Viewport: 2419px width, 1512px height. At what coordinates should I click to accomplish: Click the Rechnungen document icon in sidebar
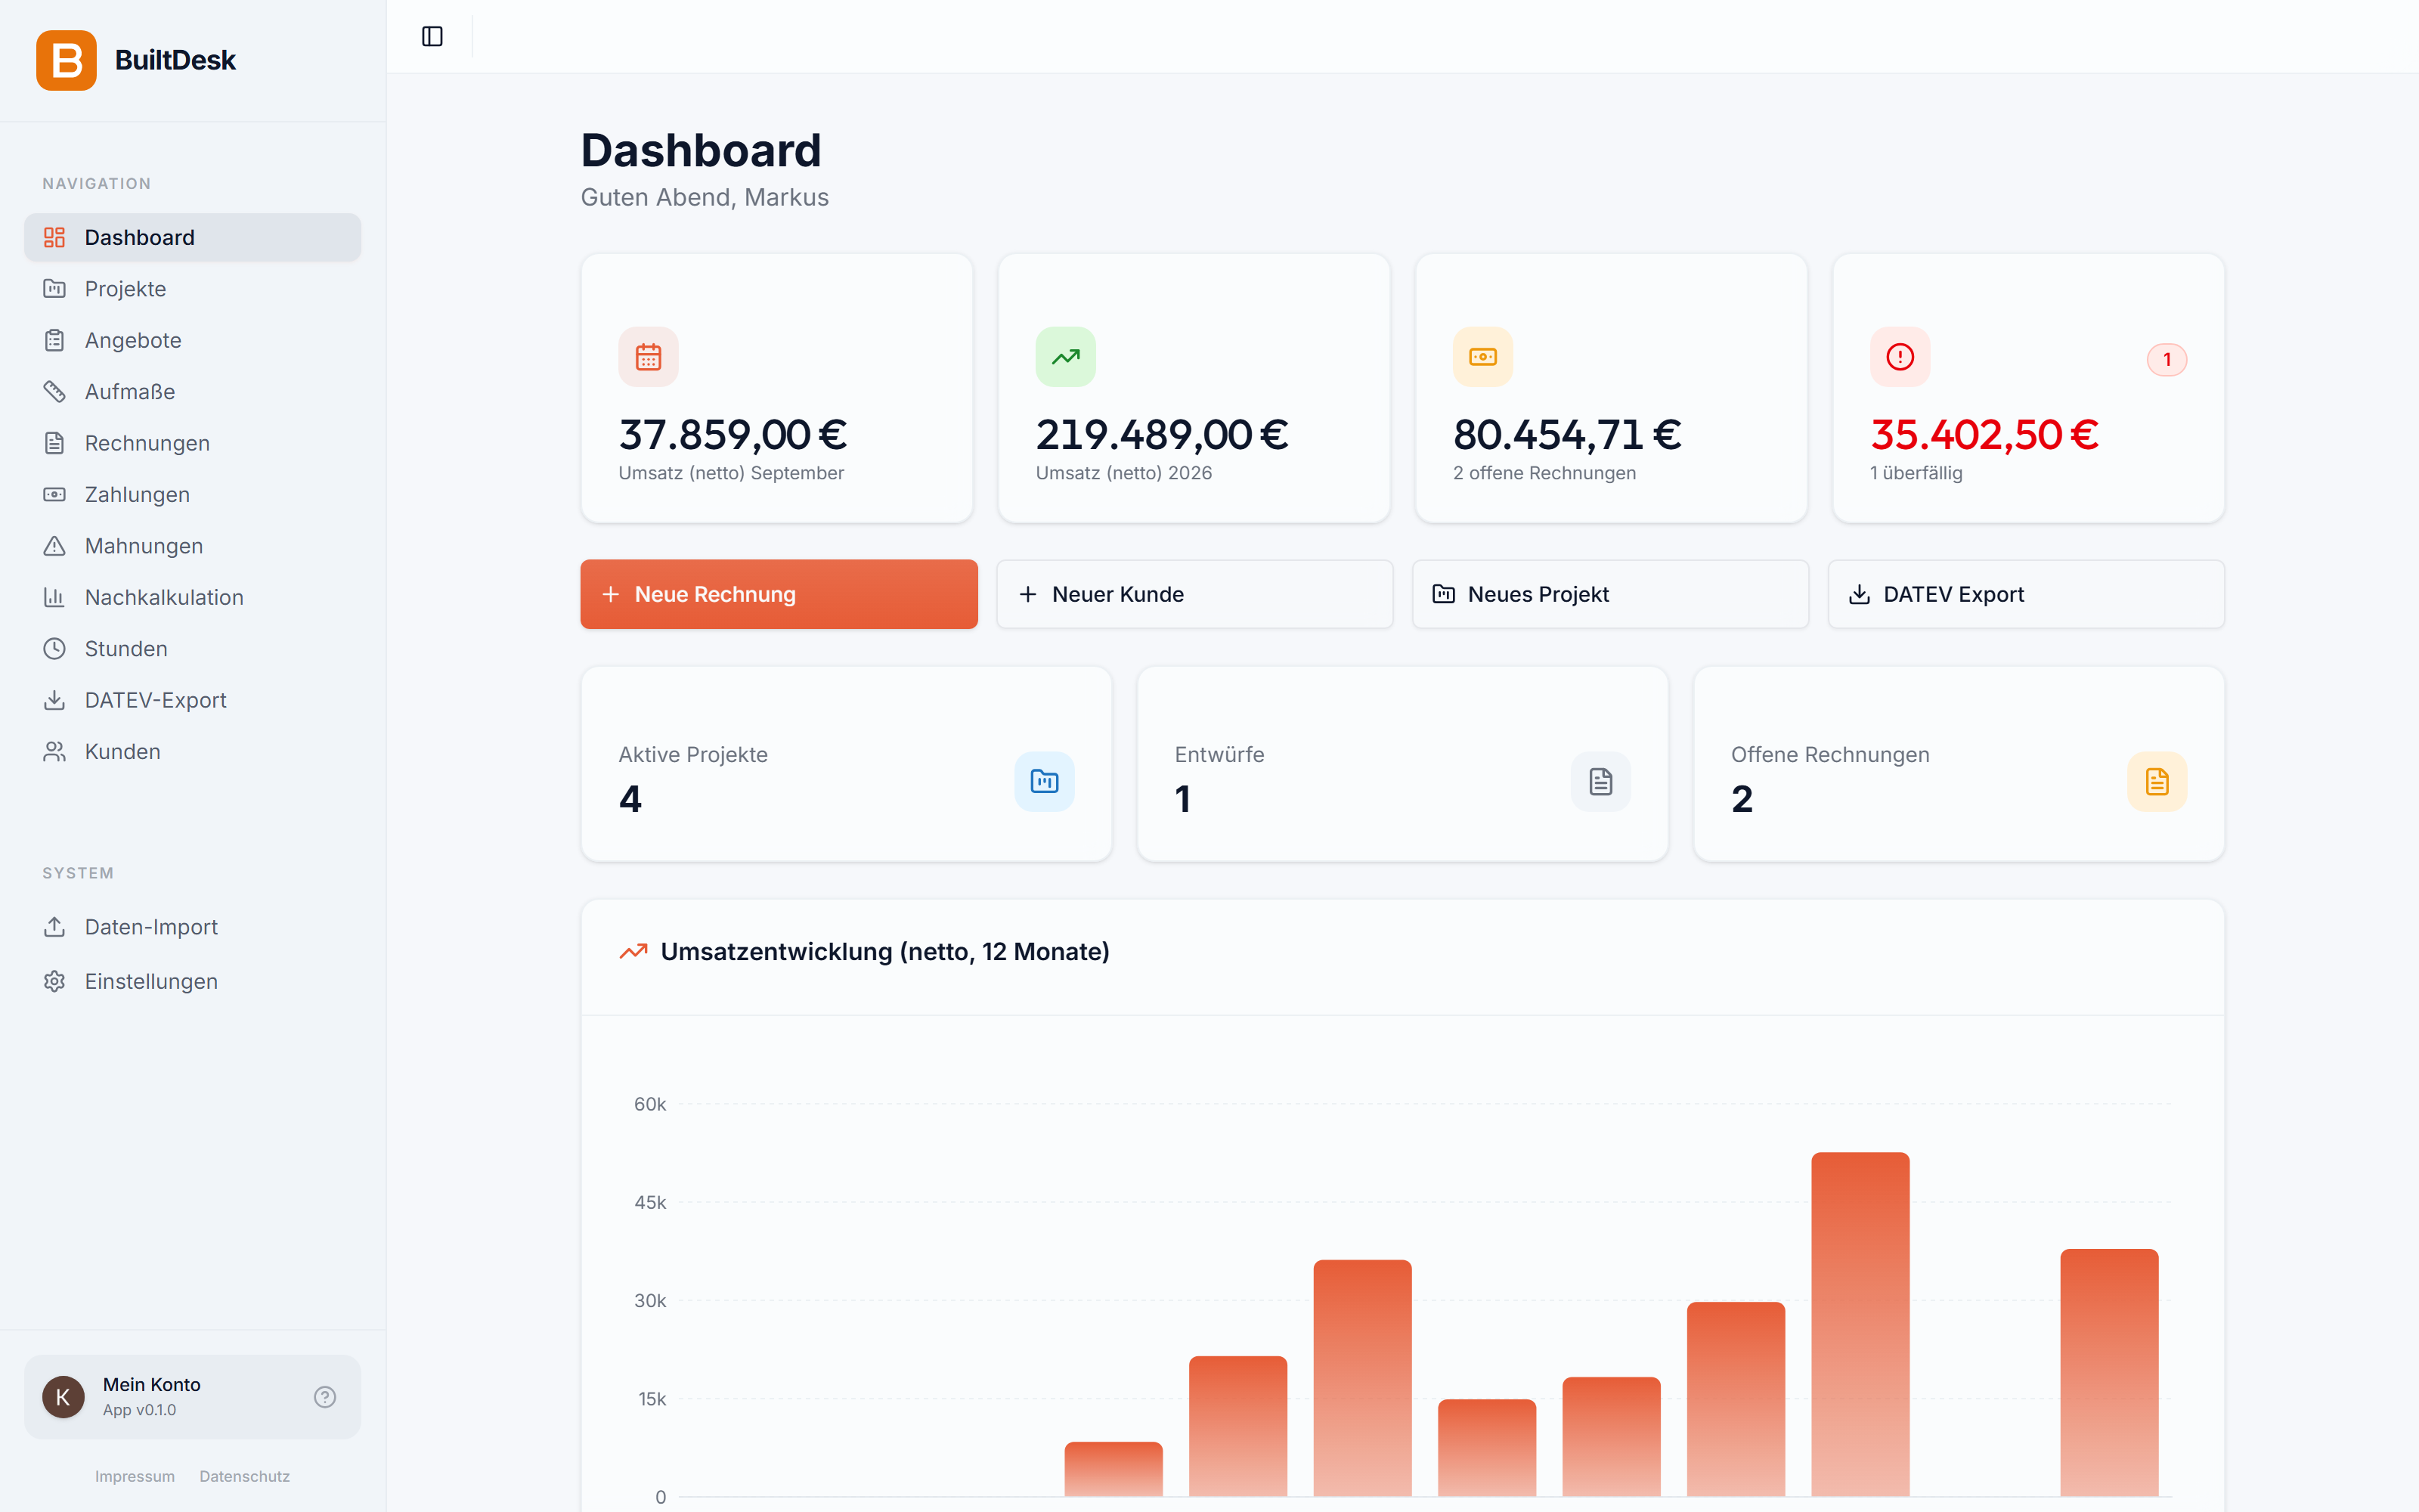point(54,443)
